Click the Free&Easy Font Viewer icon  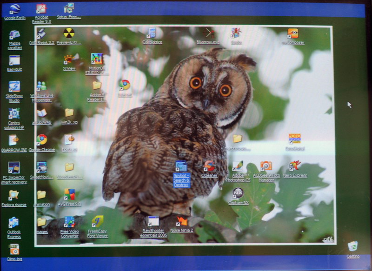(97, 221)
